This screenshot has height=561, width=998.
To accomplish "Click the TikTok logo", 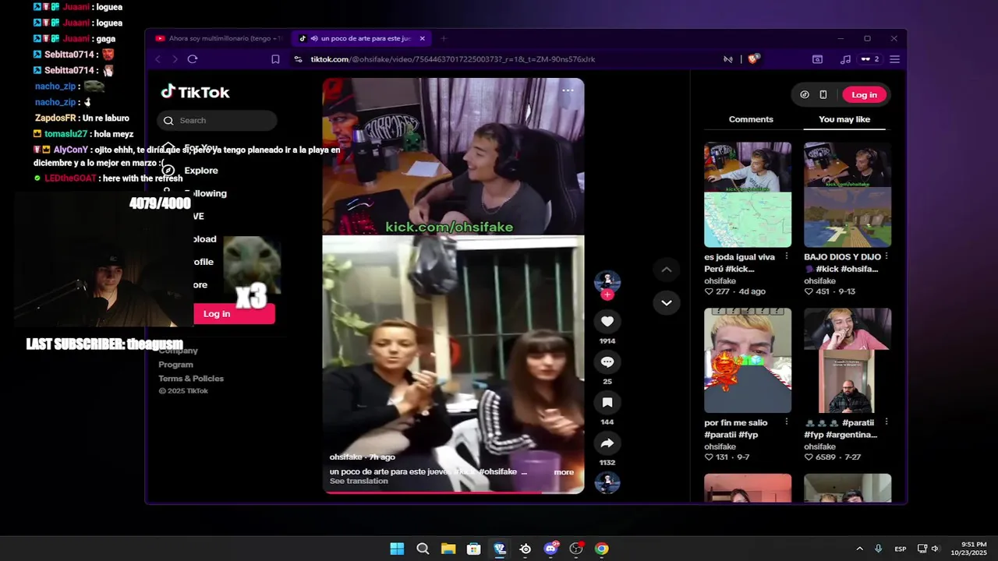I will pos(195,92).
